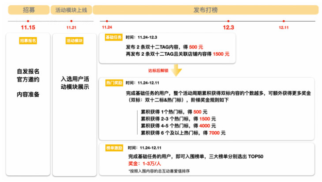Click the red 奖金：1-3万/人 text
This screenshot has height=182, width=322.
pos(145,164)
